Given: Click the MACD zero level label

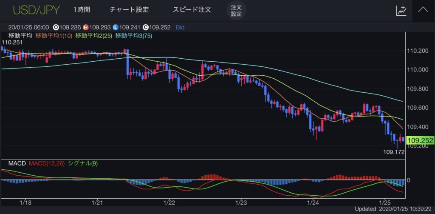Looking at the screenshot, I should (x=408, y=180).
